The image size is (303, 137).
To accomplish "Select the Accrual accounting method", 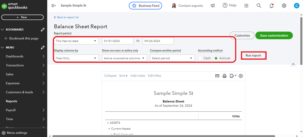I will coord(216,58).
